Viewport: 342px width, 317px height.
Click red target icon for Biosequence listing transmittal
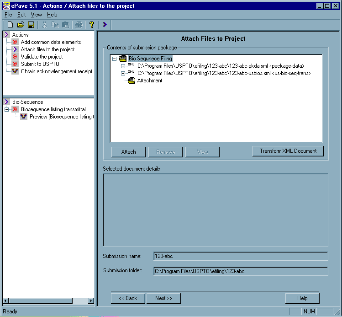coord(15,109)
